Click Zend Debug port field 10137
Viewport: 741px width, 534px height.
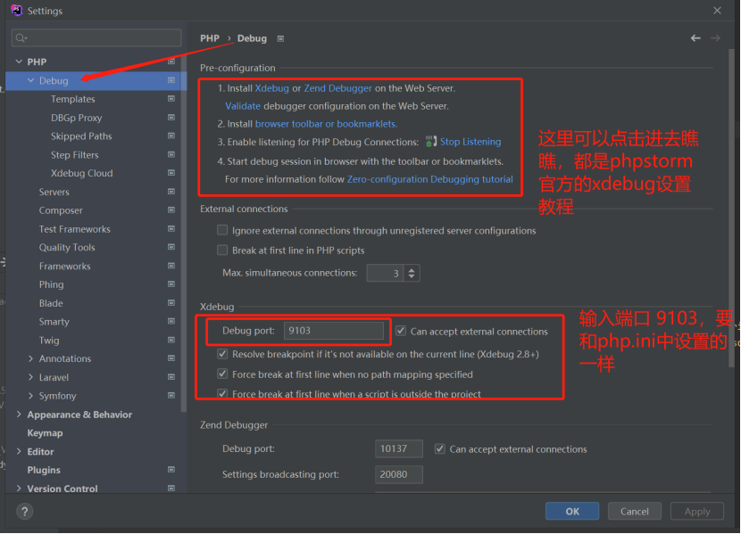(399, 448)
